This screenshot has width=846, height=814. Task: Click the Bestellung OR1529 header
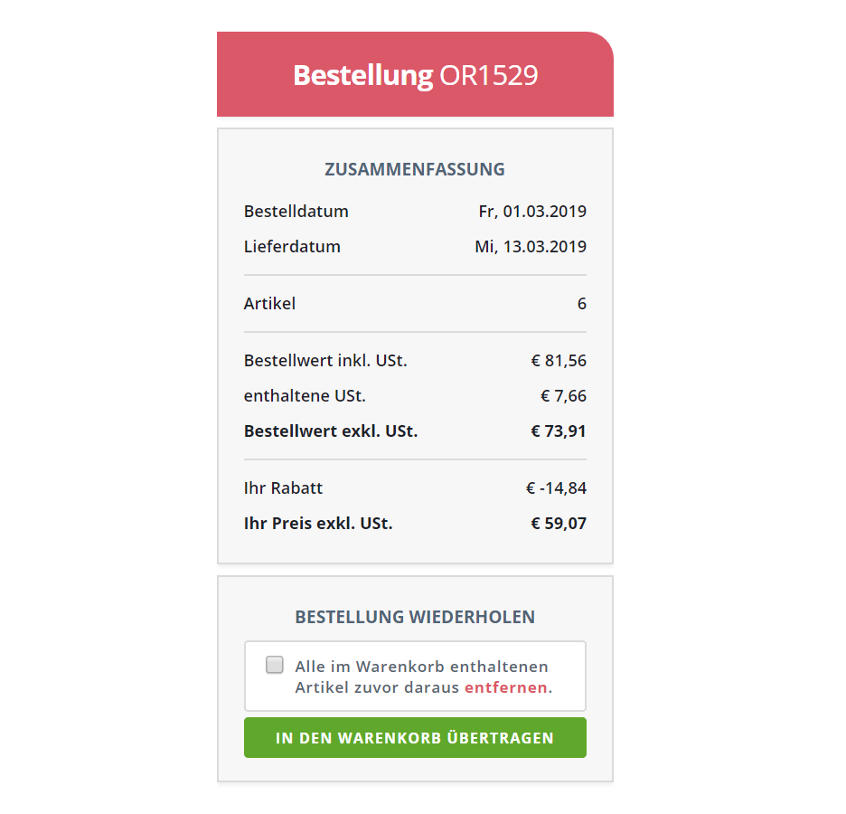pos(416,75)
